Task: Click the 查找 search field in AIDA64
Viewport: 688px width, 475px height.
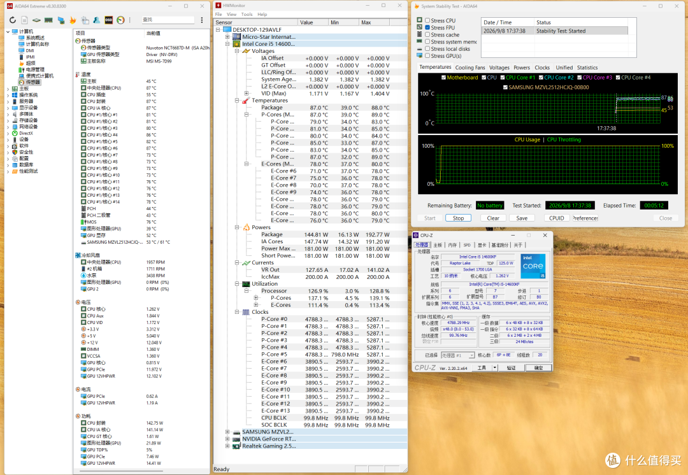Action: (168, 20)
